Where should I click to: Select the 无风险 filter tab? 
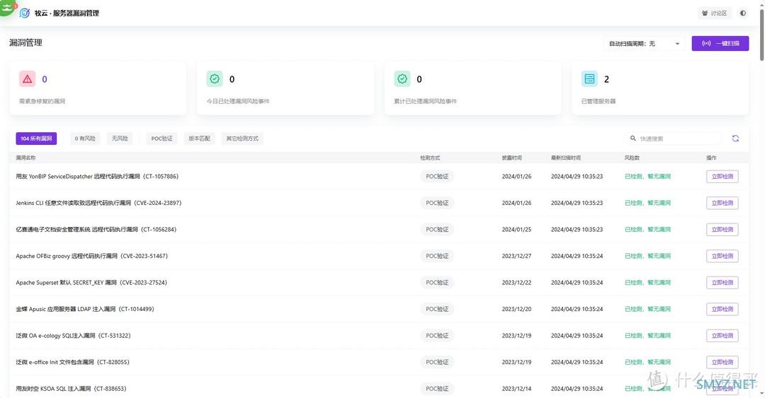pyautogui.click(x=120, y=139)
